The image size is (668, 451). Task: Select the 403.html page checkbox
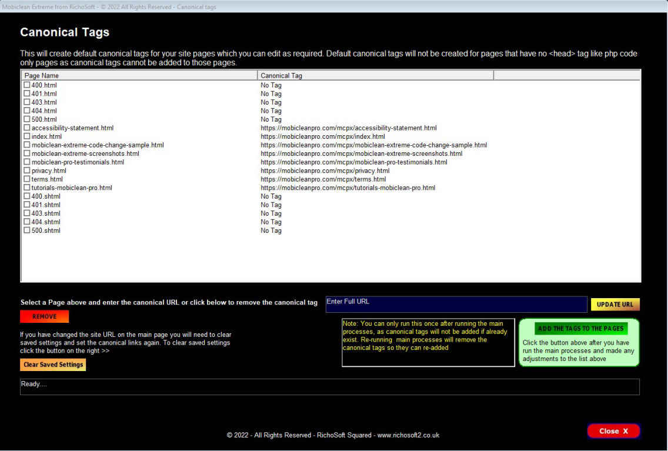coord(27,102)
